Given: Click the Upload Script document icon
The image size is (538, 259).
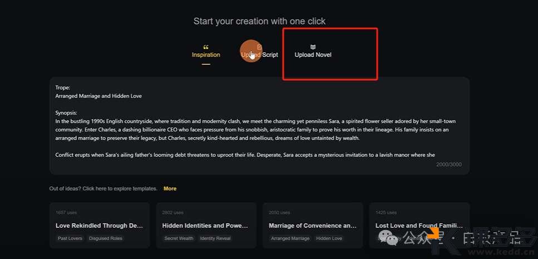Looking at the screenshot, I should (259, 47).
